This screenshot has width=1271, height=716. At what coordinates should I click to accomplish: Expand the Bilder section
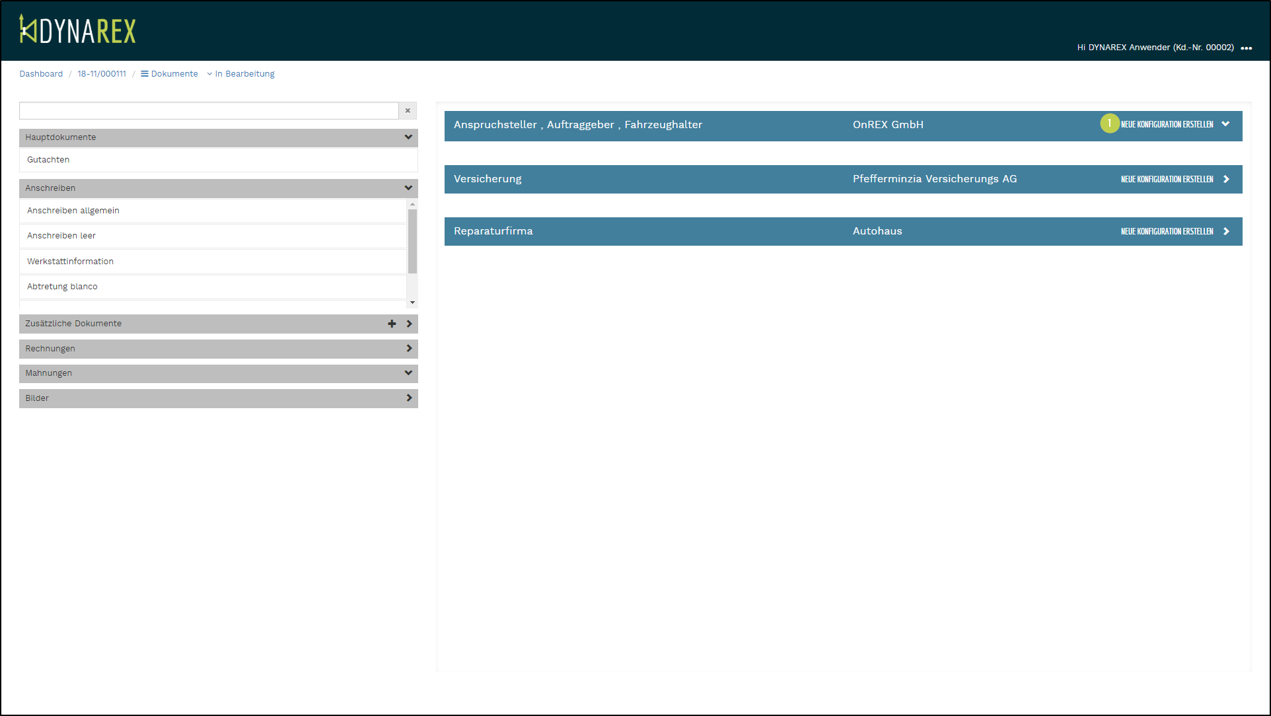(x=409, y=398)
